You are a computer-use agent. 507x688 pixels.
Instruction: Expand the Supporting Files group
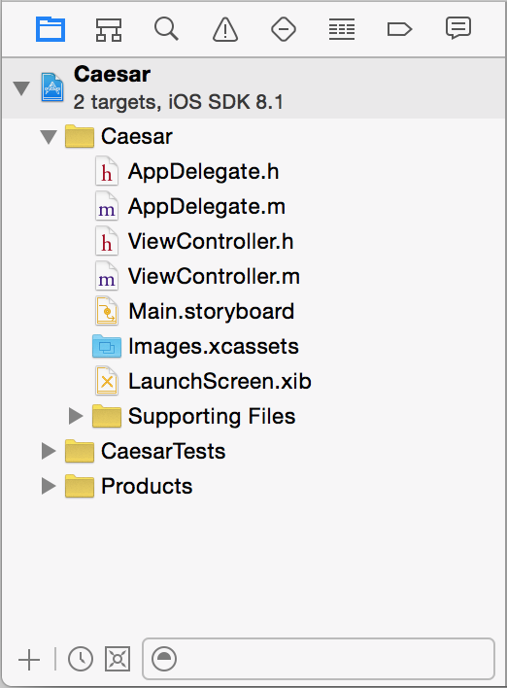coord(76,416)
